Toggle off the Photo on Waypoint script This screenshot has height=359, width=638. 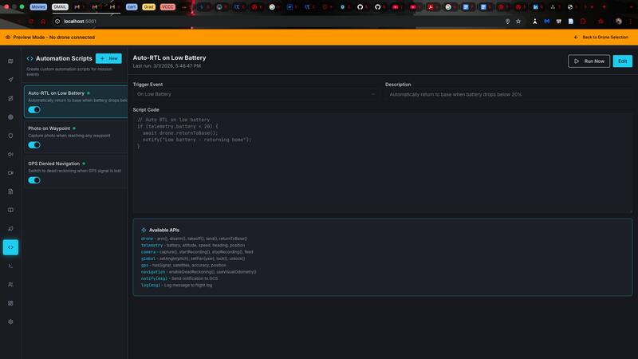click(x=34, y=145)
